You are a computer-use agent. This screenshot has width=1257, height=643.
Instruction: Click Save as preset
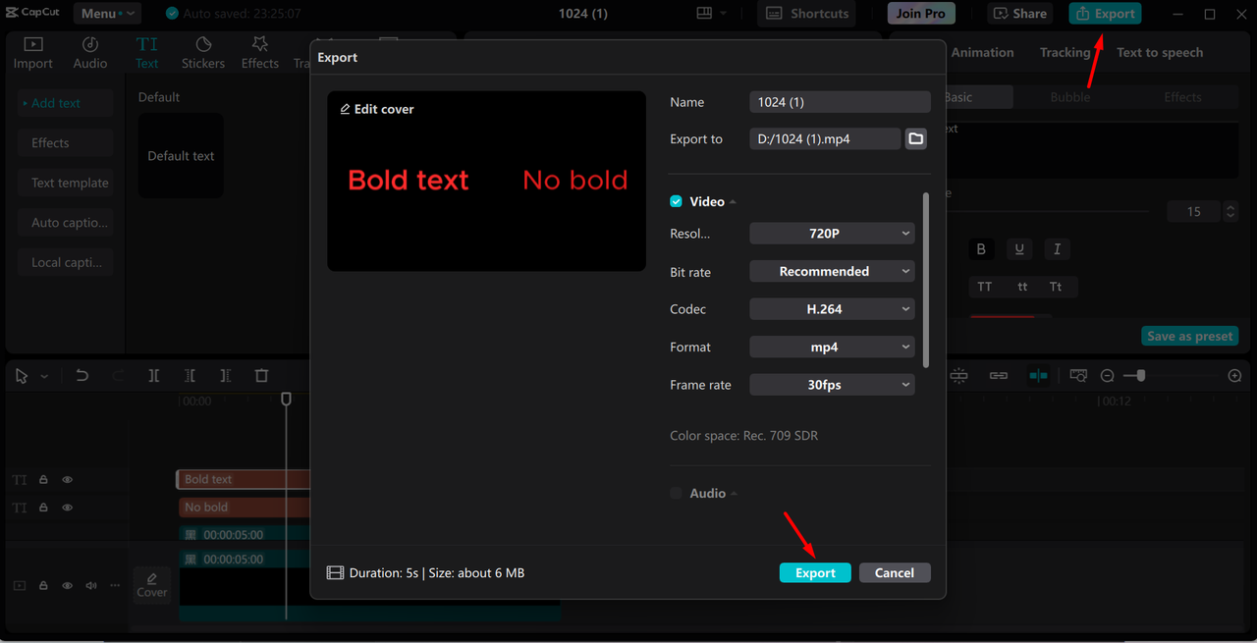1190,336
